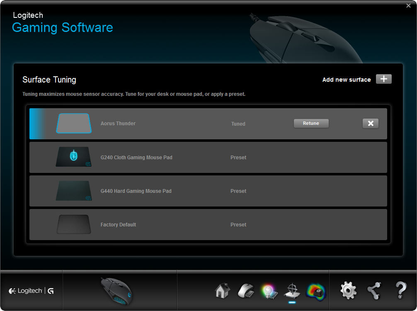
Task: Click the Aorus Thunder name text
Action: point(118,124)
